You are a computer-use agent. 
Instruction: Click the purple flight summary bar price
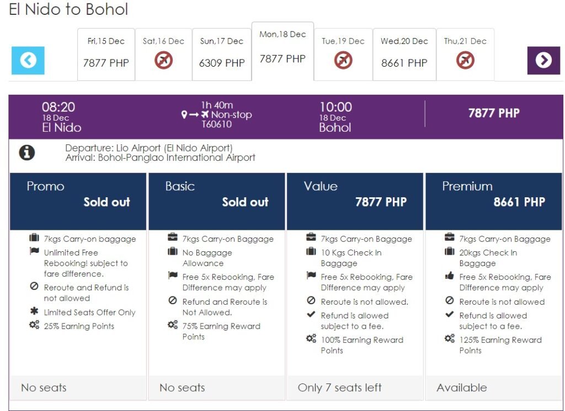pyautogui.click(x=494, y=113)
